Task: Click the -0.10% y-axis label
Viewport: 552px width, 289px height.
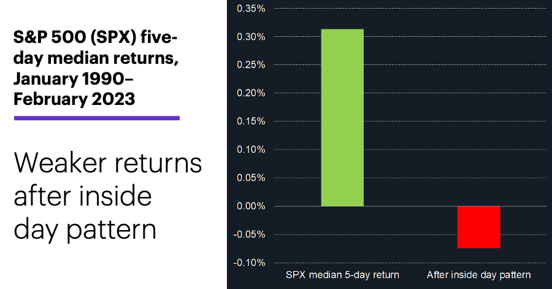Action: [249, 263]
